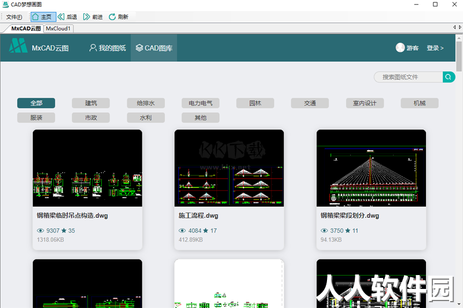This screenshot has width=463, height=308.
Task: Maximize the CAD梦想画图 window
Action: pos(435,5)
